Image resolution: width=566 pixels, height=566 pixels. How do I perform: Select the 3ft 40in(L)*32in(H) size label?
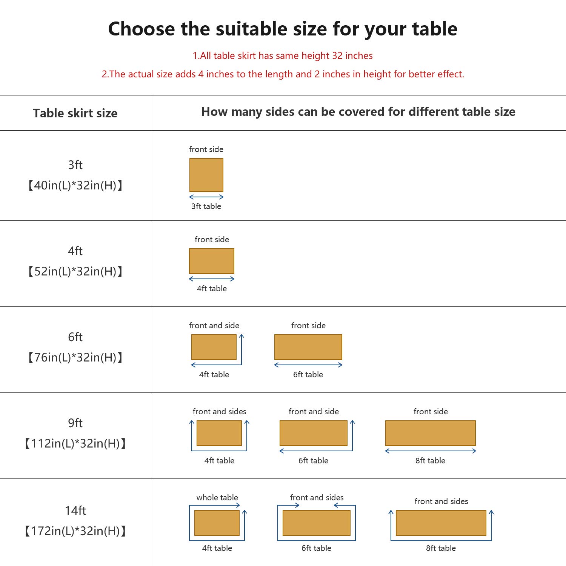tap(75, 175)
